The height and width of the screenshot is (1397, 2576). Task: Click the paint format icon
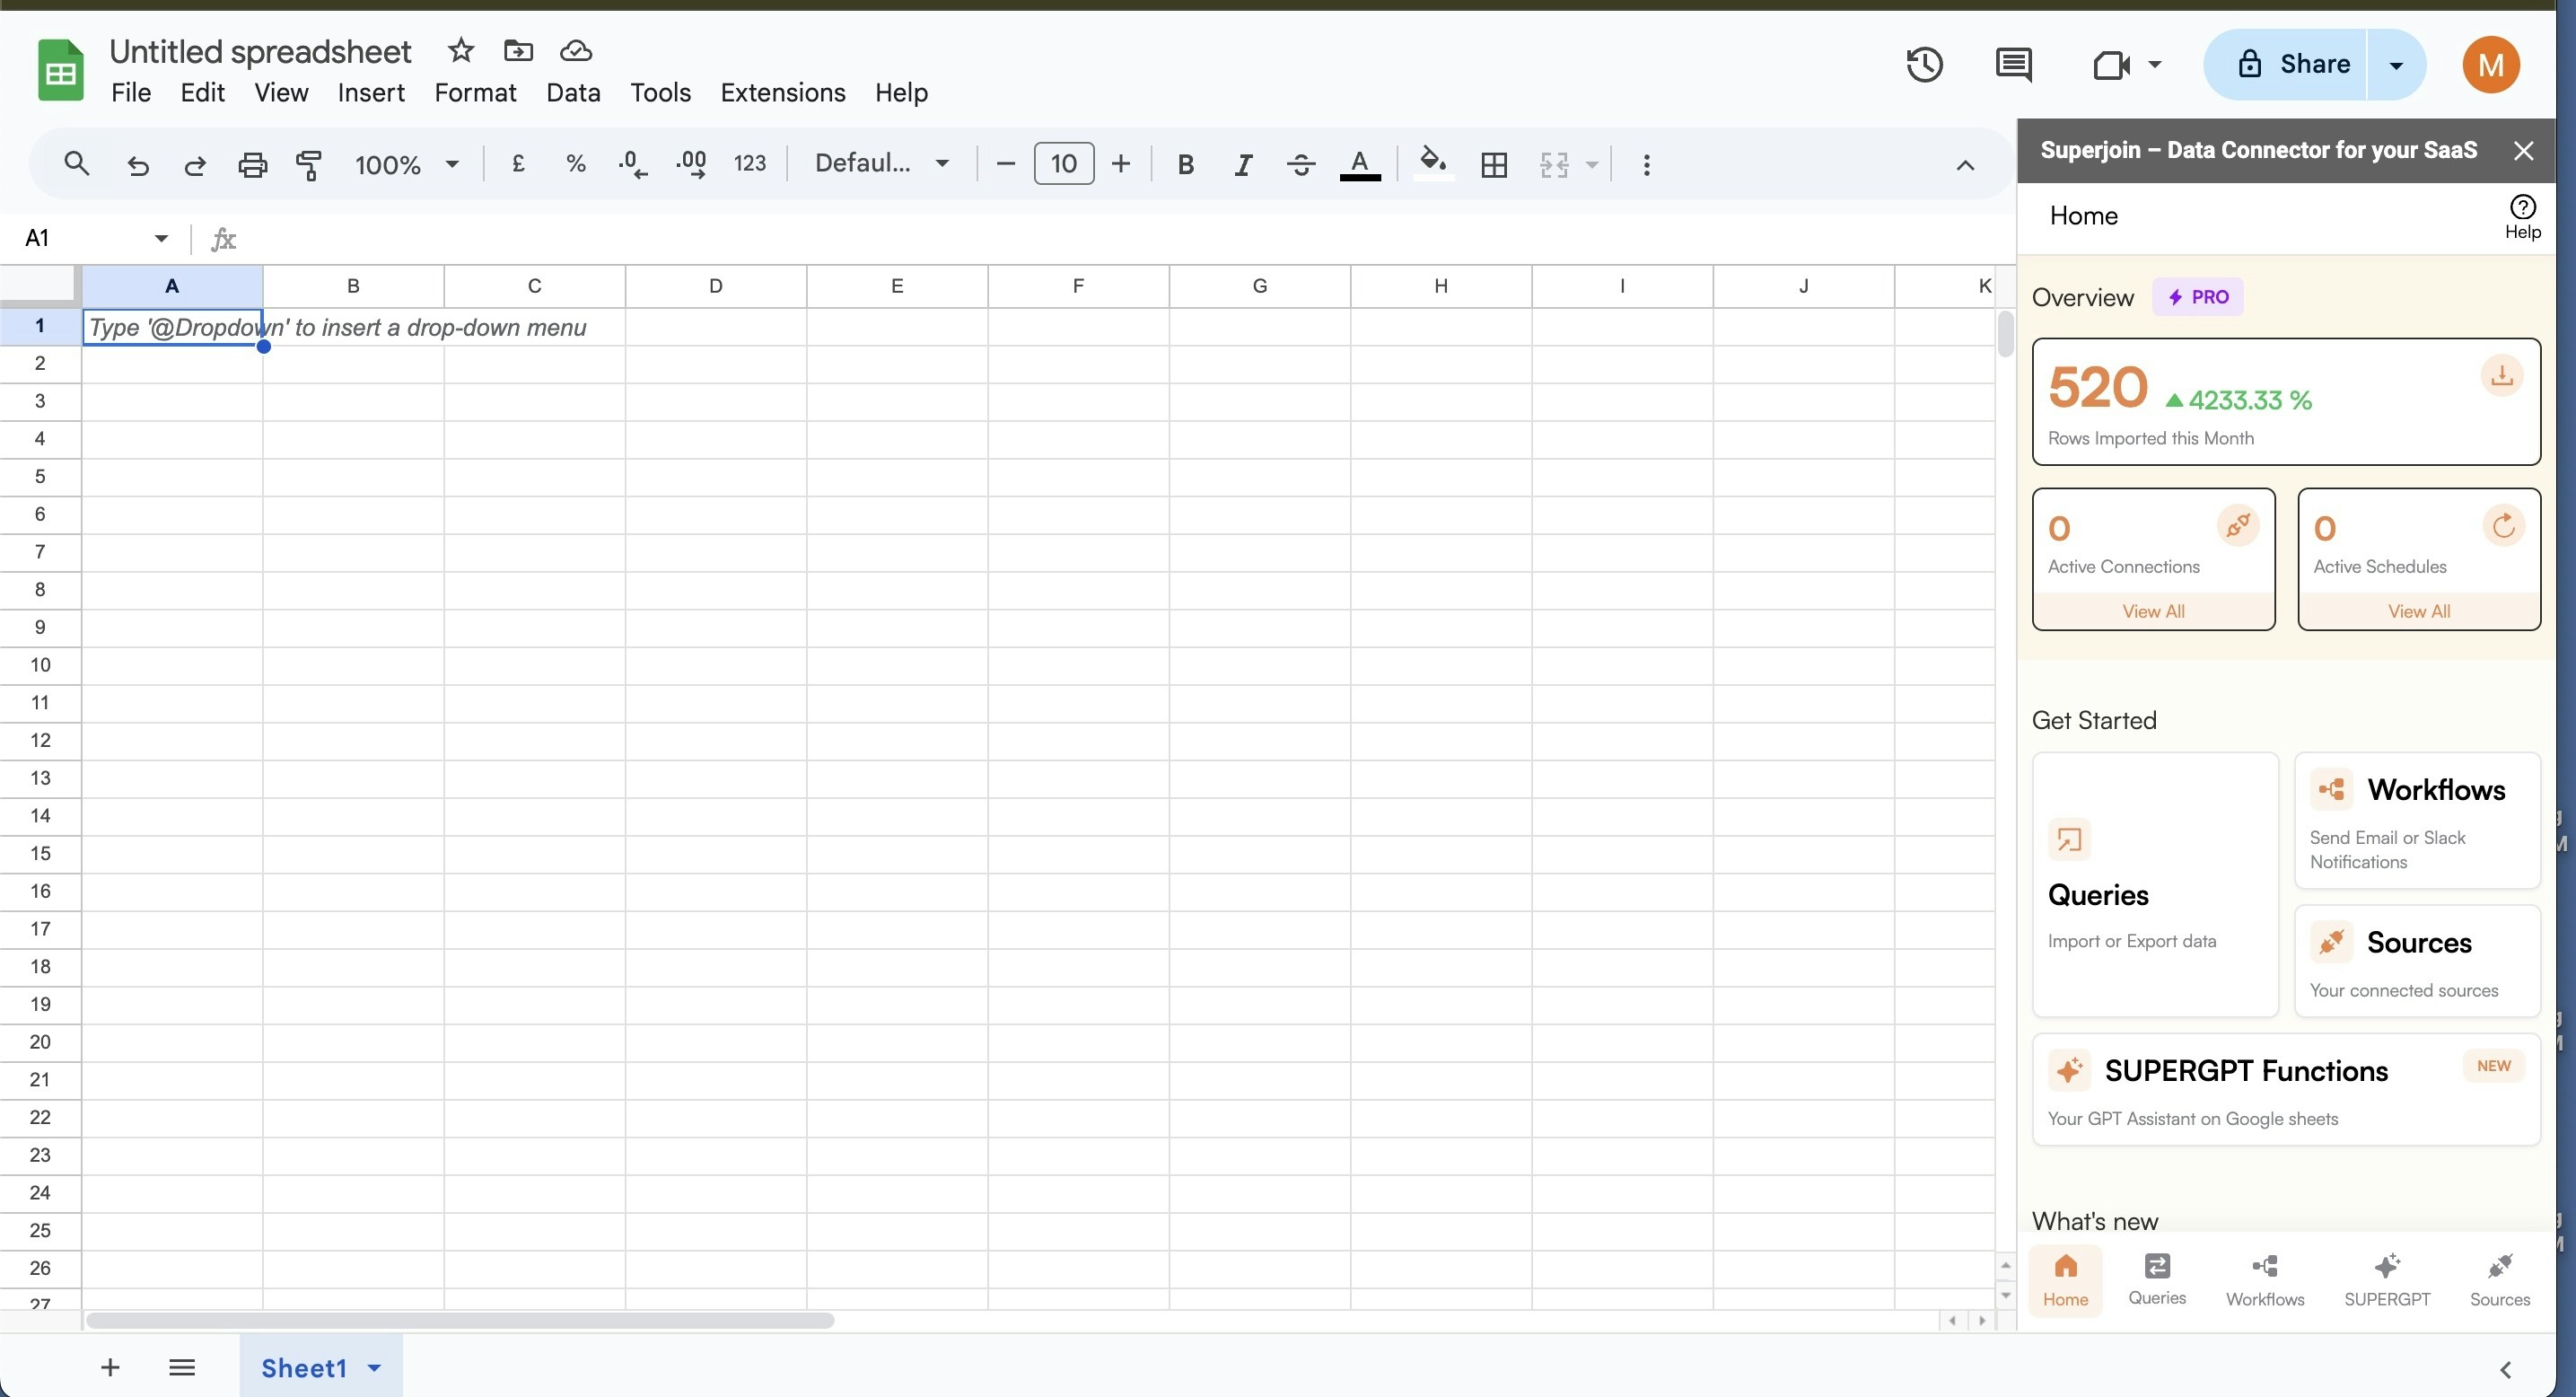click(309, 164)
